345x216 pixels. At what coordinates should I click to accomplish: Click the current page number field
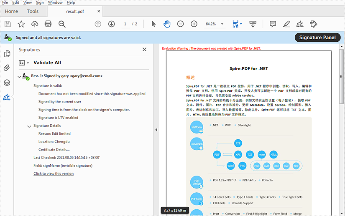tap(125, 24)
